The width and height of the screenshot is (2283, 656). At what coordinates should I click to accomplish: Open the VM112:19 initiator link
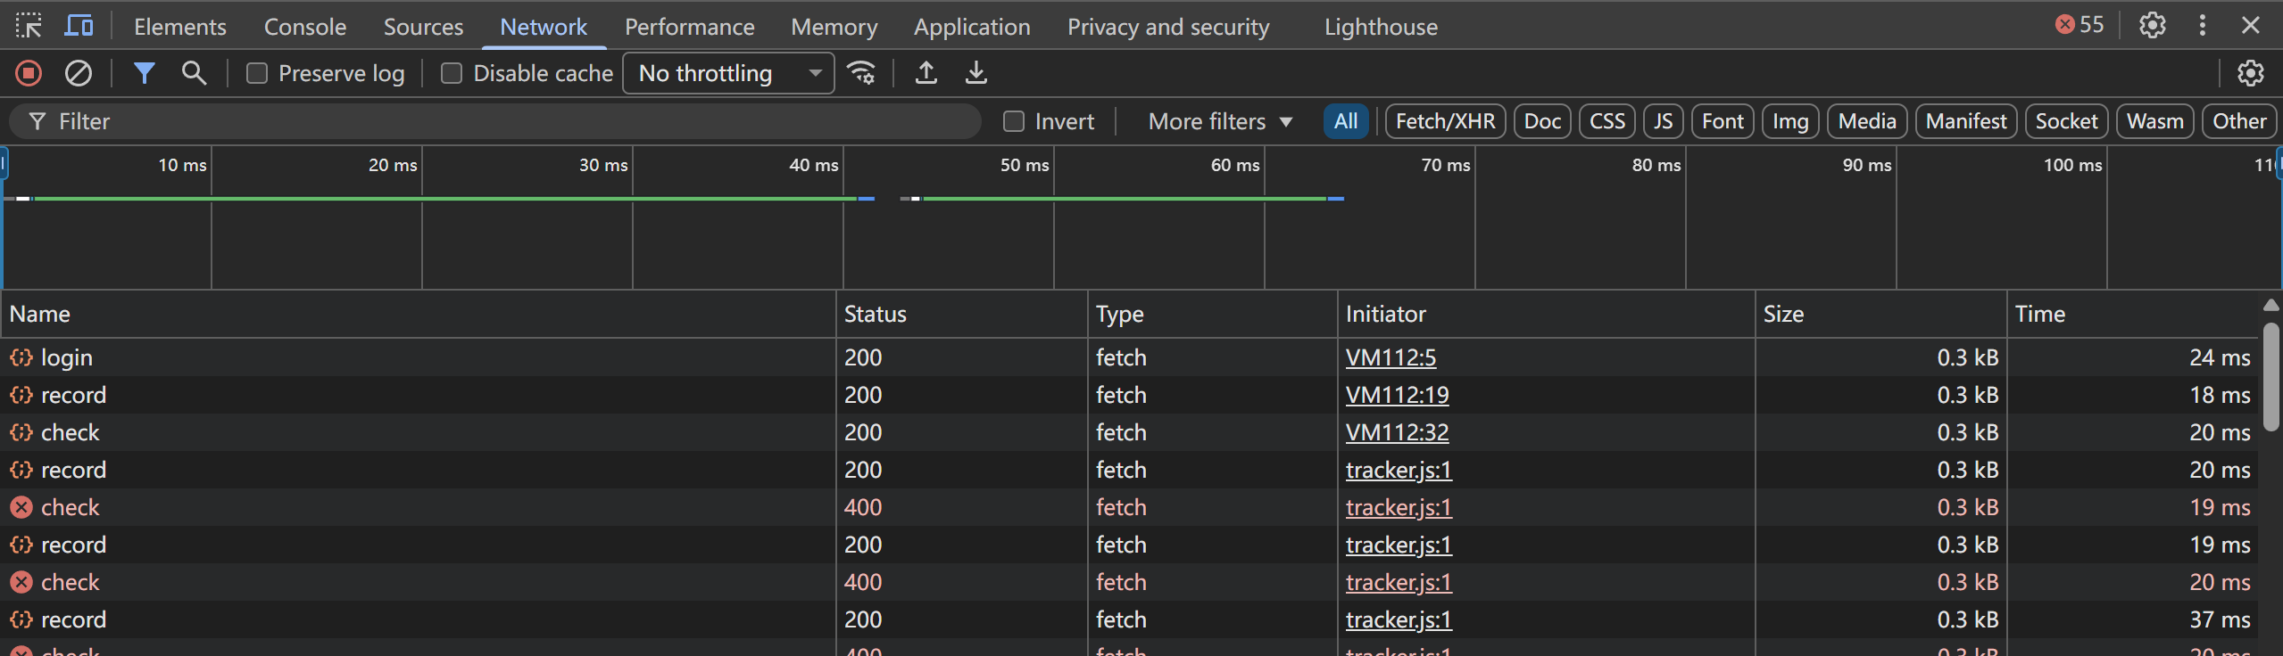(1397, 395)
